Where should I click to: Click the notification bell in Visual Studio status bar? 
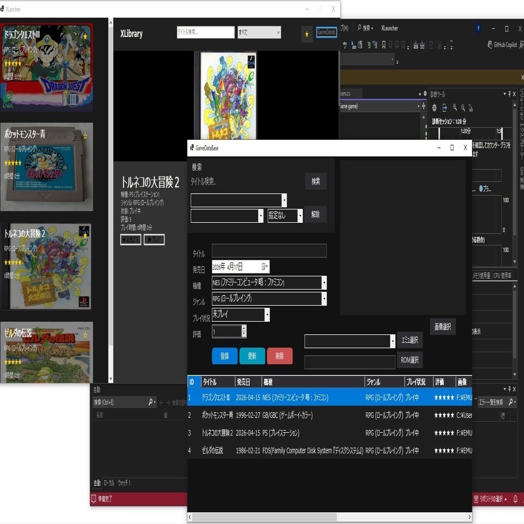click(x=515, y=499)
